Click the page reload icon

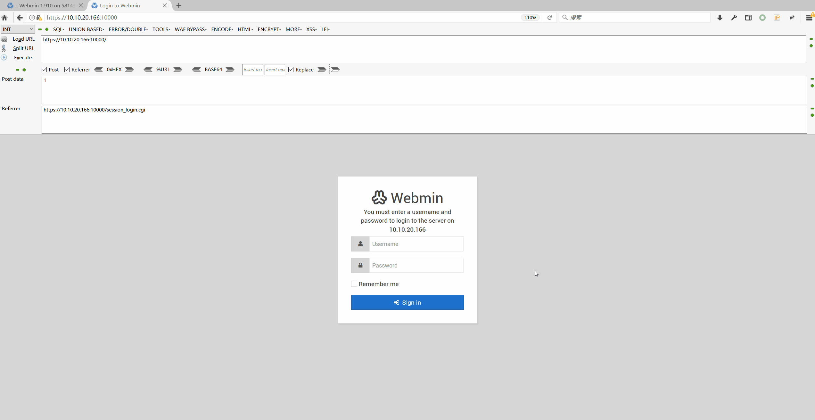[x=549, y=18]
